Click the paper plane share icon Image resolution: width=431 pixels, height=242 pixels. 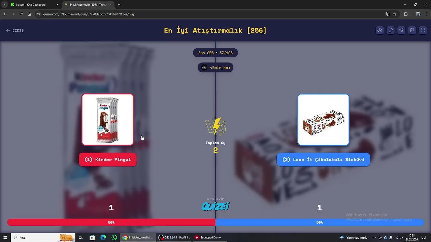pos(401,30)
